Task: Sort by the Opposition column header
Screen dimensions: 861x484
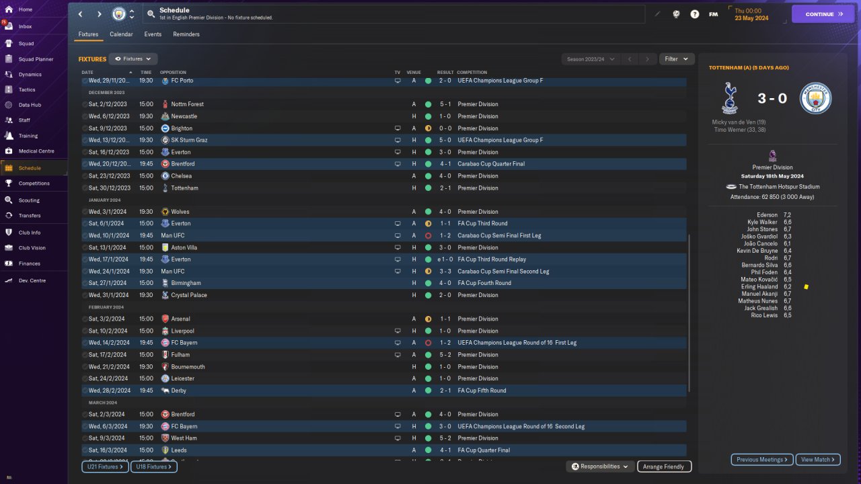Action: coord(173,73)
